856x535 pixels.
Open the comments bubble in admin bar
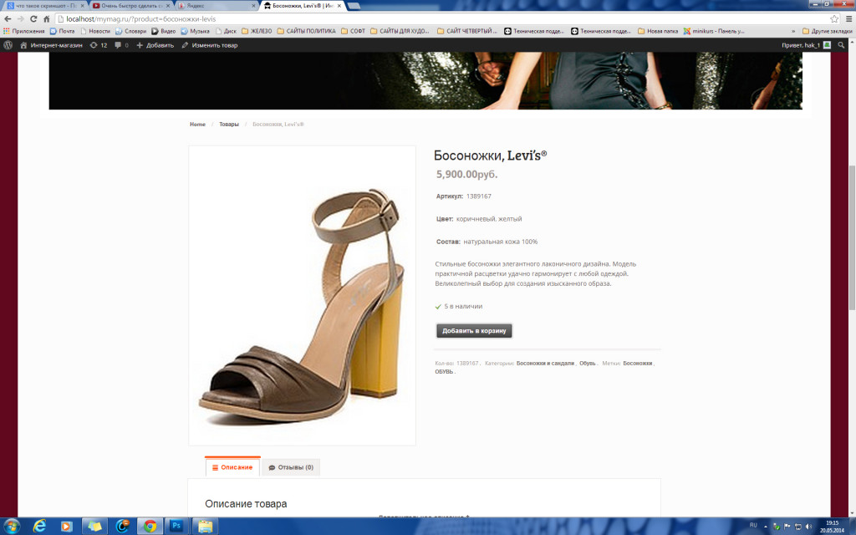coord(122,45)
